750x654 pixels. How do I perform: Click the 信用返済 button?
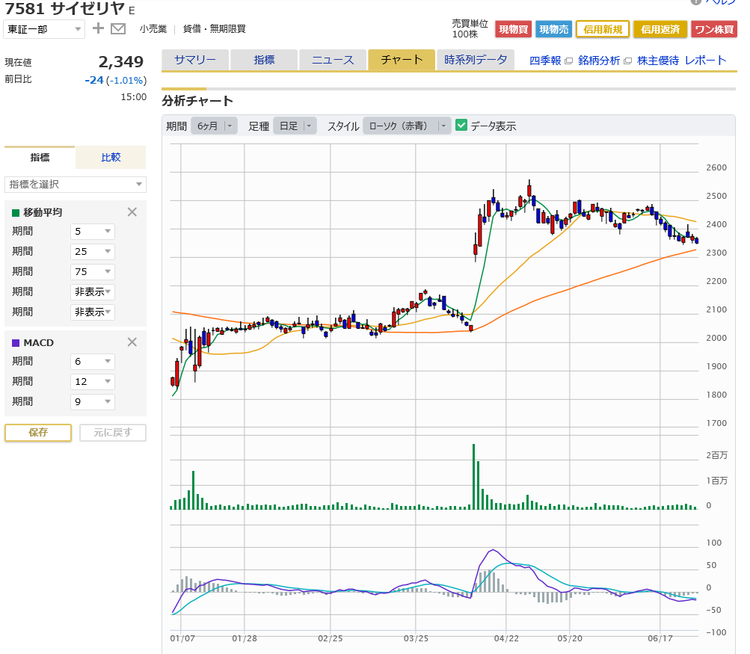[660, 29]
